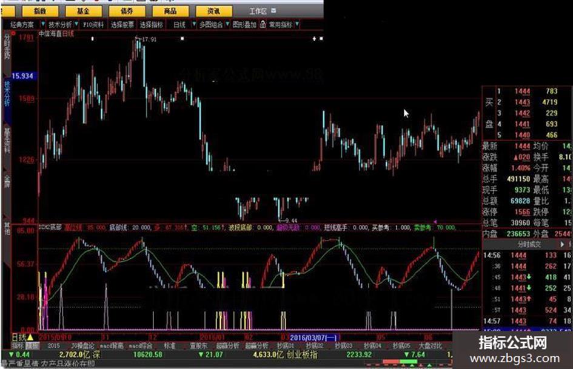
Task: Click the 中信海直 stock name label
Action: [x=50, y=34]
